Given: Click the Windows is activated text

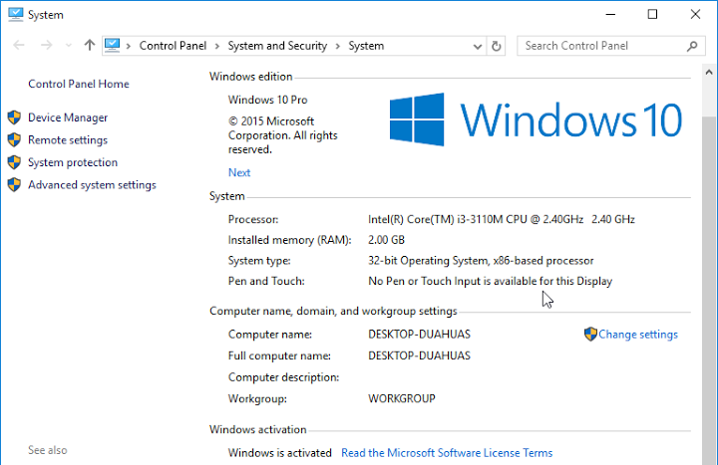Looking at the screenshot, I should pyautogui.click(x=280, y=453).
